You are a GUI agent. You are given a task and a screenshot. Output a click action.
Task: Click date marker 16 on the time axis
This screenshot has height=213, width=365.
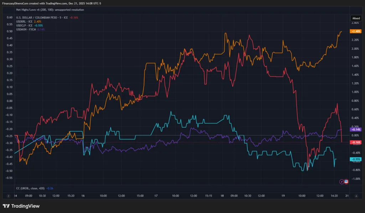[83, 196]
